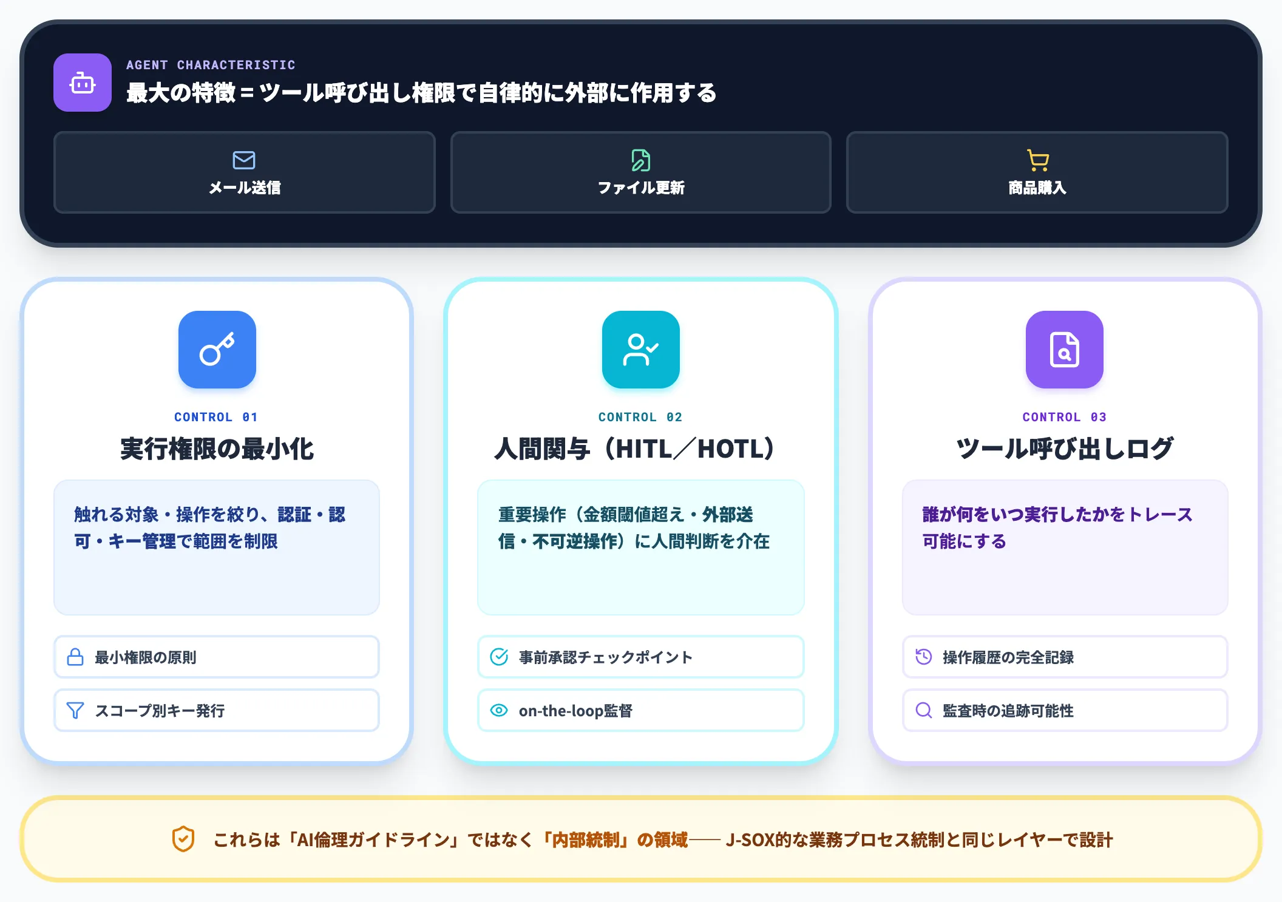Click the purple file-search icon tile
The height and width of the screenshot is (902, 1282).
[x=1065, y=350]
